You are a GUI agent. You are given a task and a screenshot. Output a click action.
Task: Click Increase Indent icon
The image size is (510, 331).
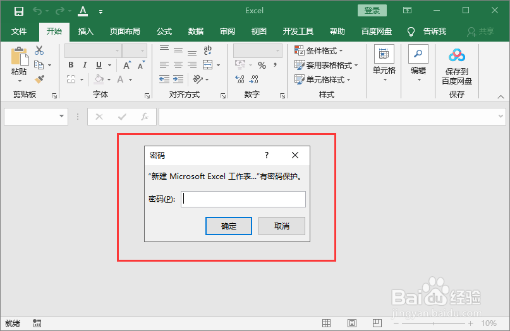178,79
